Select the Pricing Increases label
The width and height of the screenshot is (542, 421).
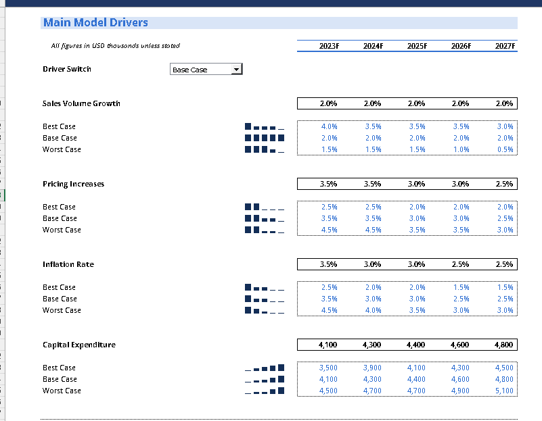pos(73,184)
